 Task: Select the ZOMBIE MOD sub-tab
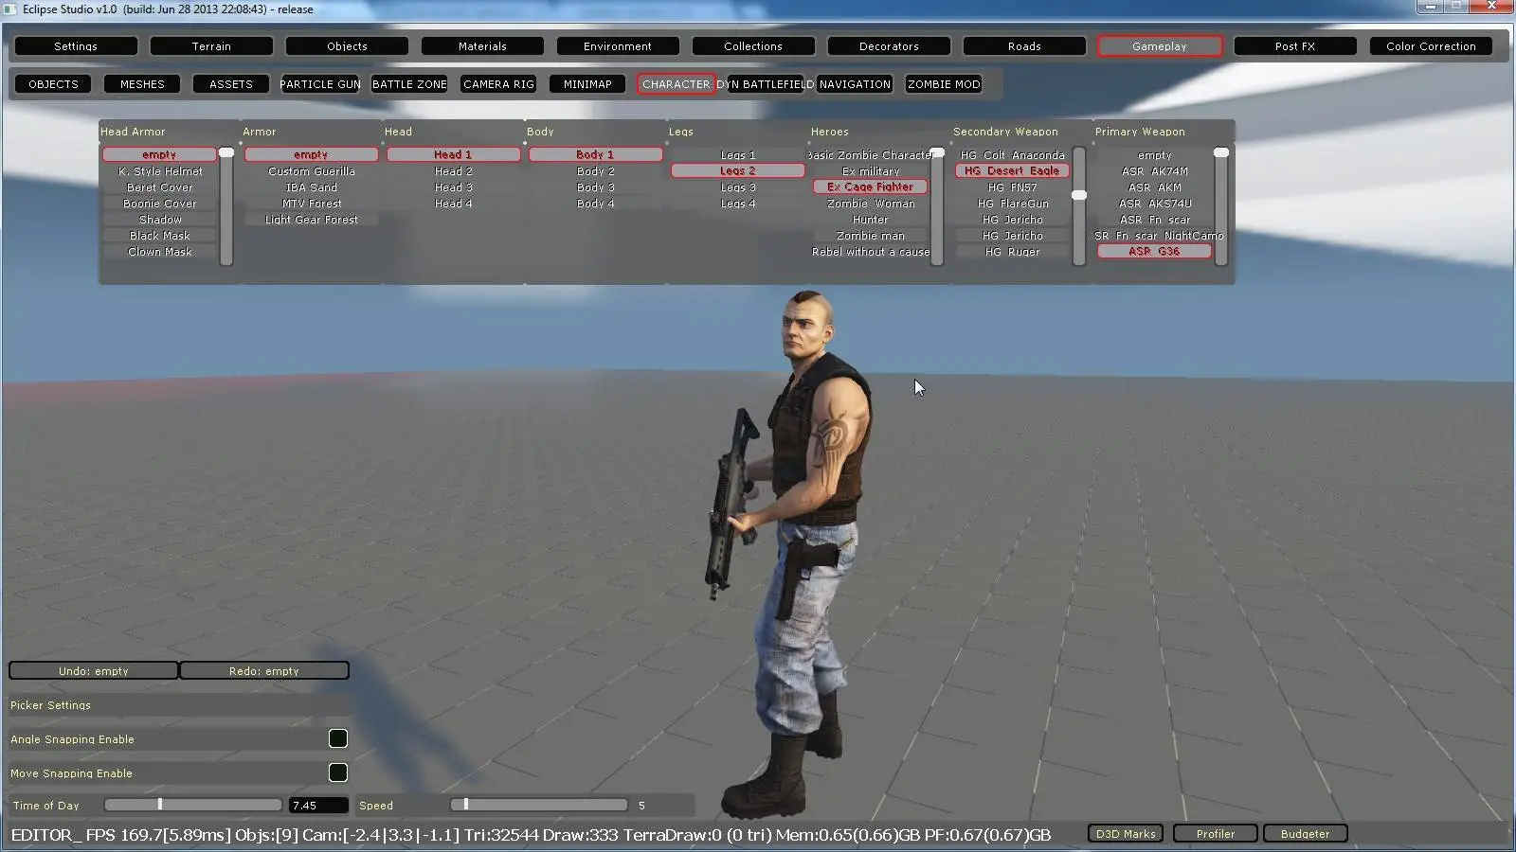[944, 84]
